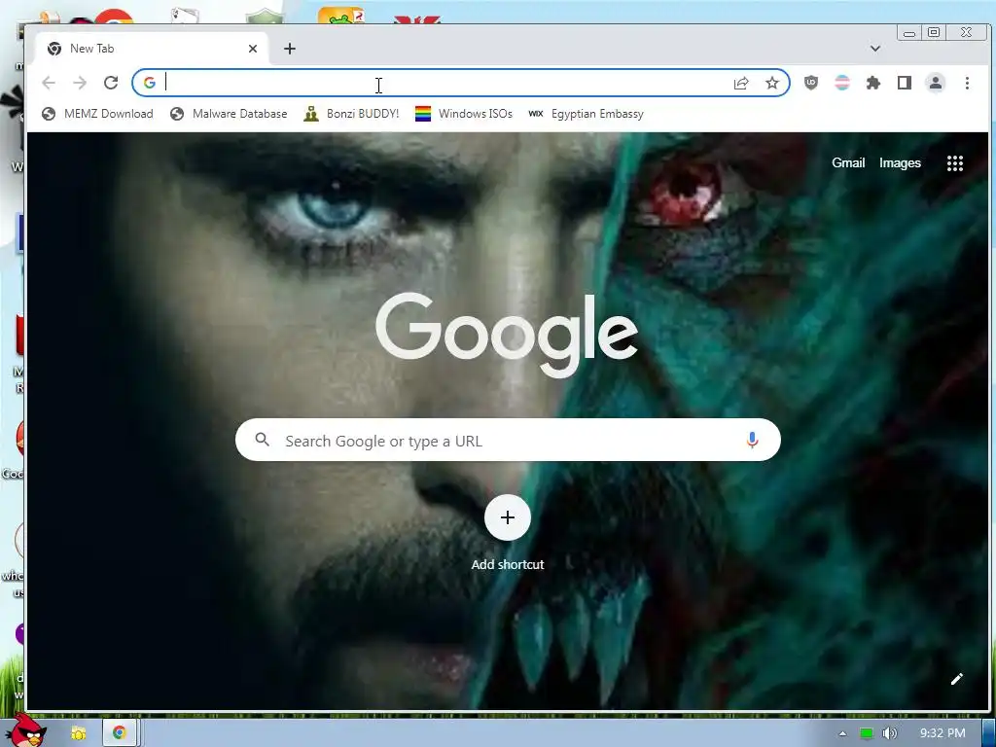Show hidden tray icons arrow

(843, 733)
